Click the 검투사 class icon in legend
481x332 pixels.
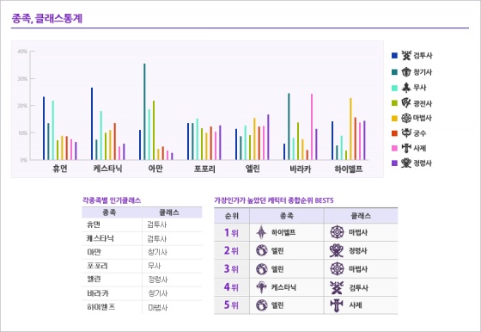coord(406,56)
